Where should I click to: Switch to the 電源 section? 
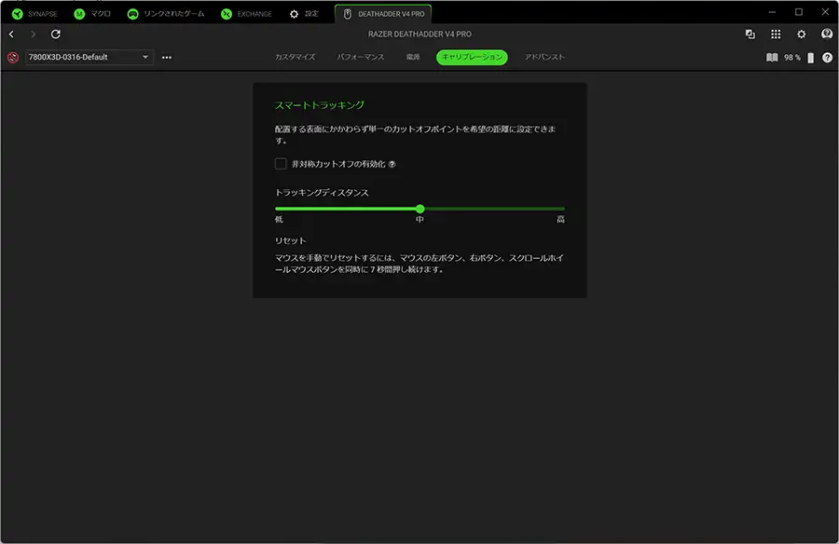413,57
